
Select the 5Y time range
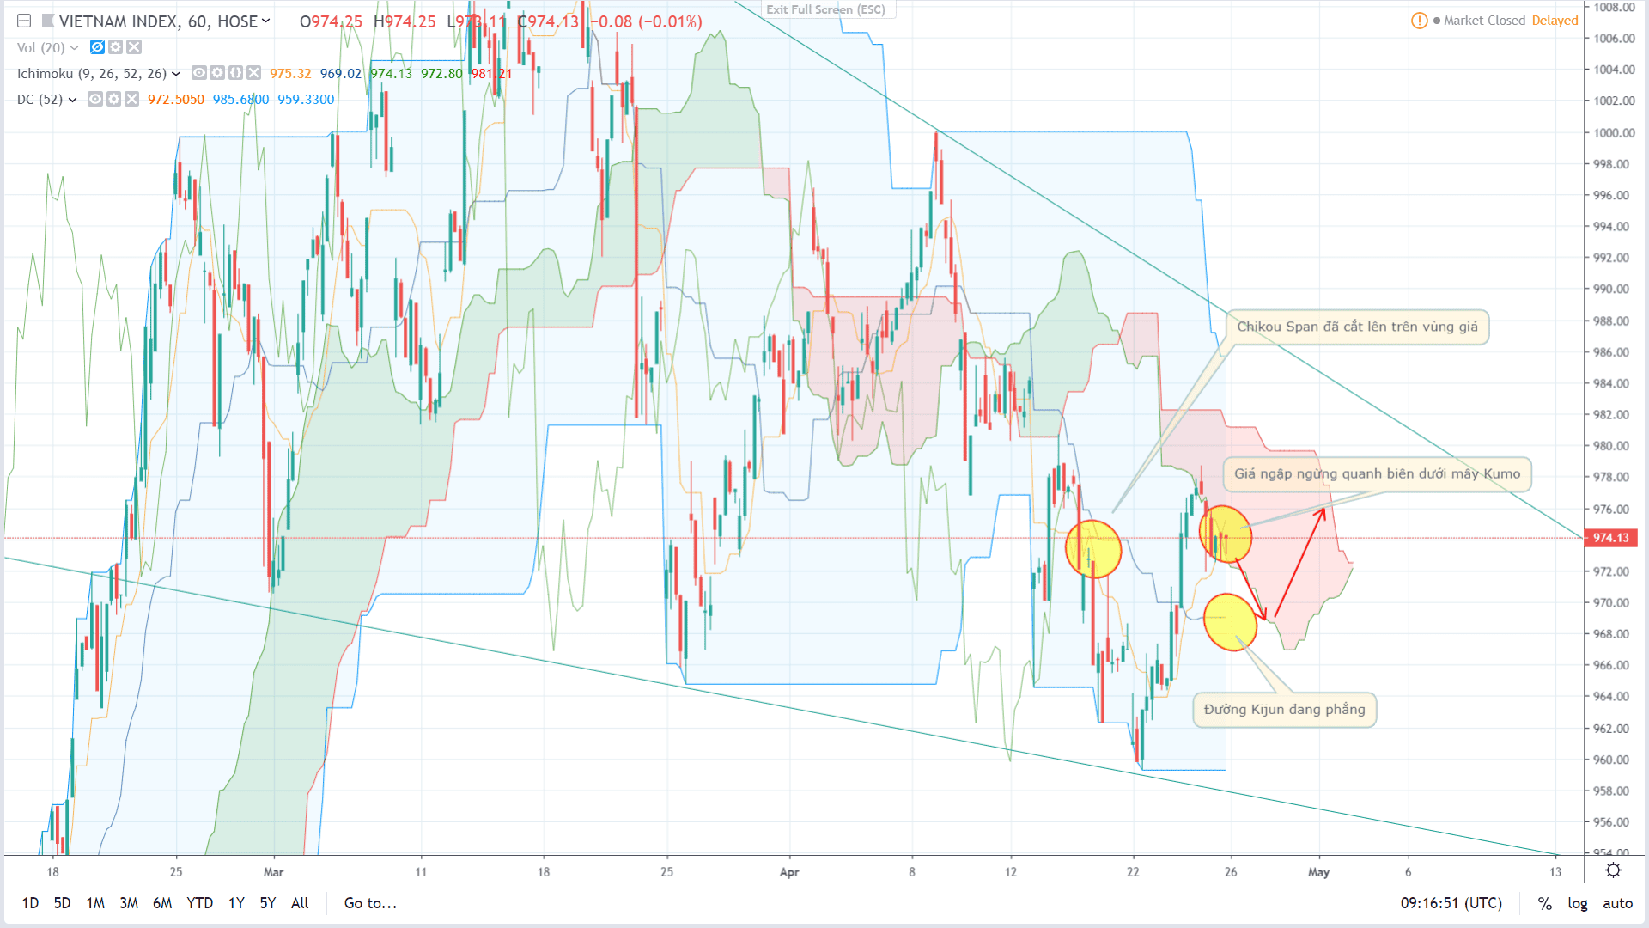(268, 903)
